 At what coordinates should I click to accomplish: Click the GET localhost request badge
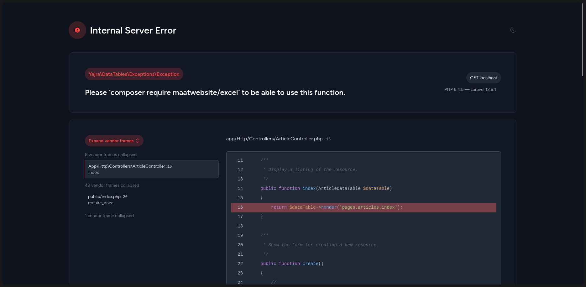pyautogui.click(x=484, y=78)
